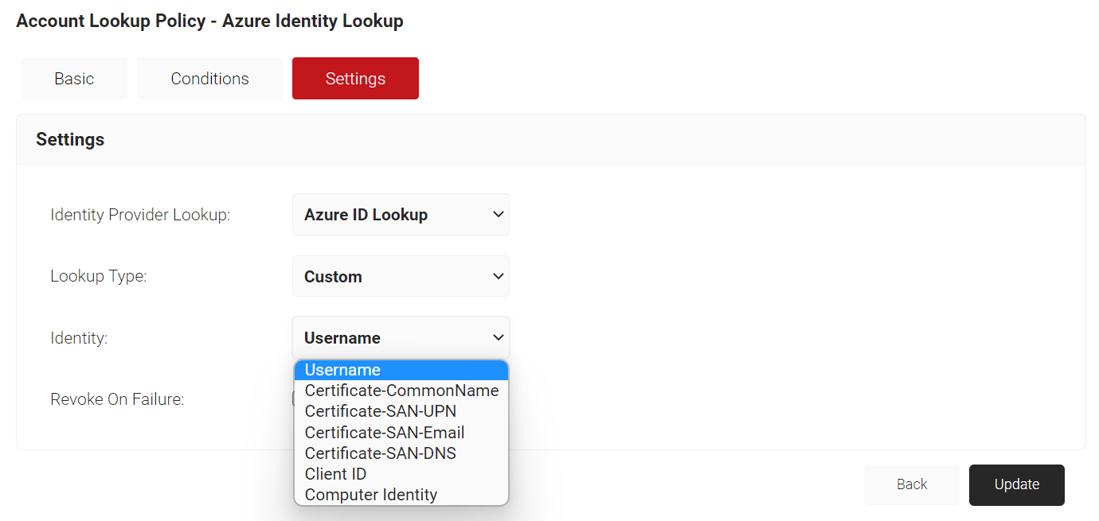Open the Conditions tab

point(209,79)
